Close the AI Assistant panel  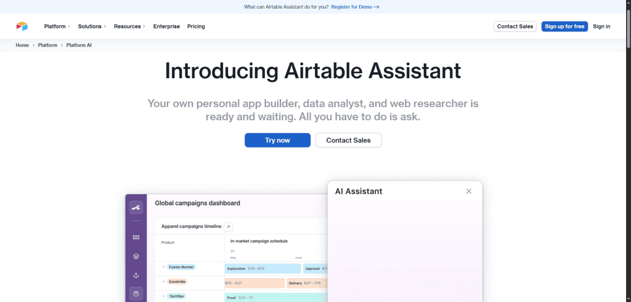(469, 191)
